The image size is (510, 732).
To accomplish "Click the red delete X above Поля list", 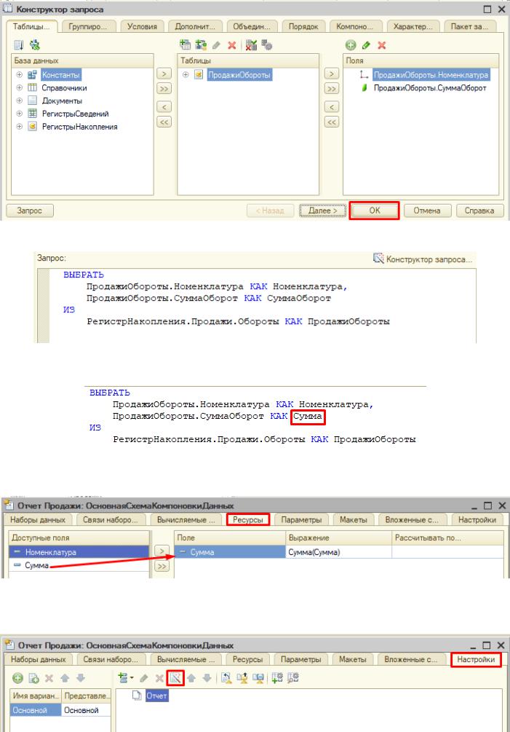I will click(382, 45).
